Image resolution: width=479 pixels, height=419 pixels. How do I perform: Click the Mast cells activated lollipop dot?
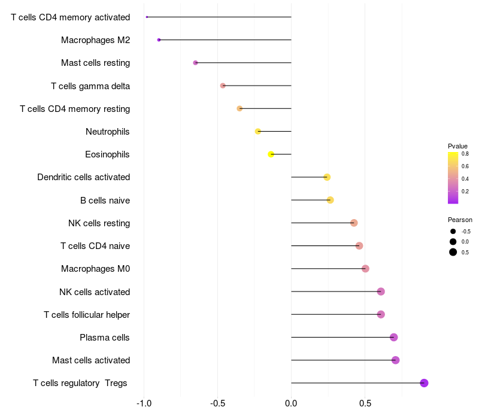395,360
